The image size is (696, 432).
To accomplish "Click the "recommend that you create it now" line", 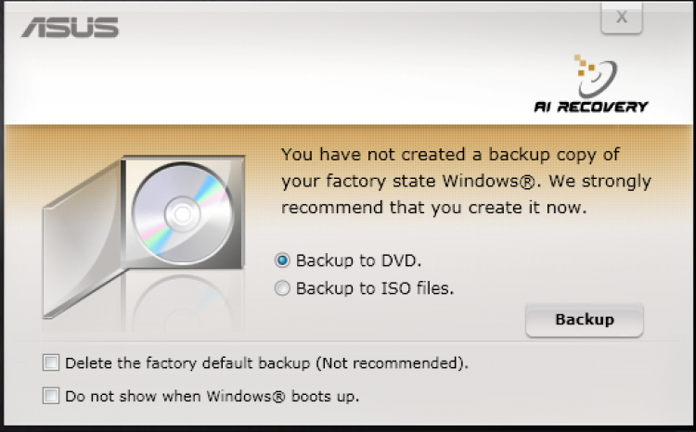I will [x=433, y=207].
